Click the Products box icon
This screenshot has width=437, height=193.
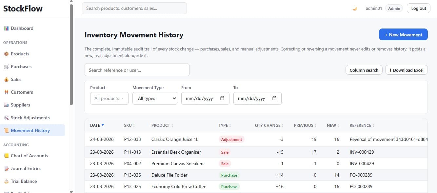pyautogui.click(x=6, y=54)
